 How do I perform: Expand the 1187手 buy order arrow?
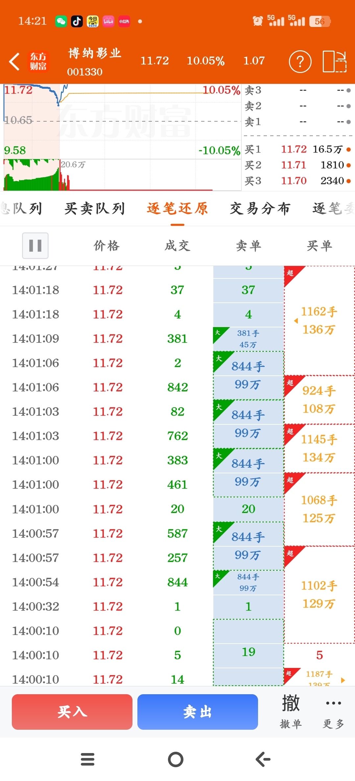[343, 680]
